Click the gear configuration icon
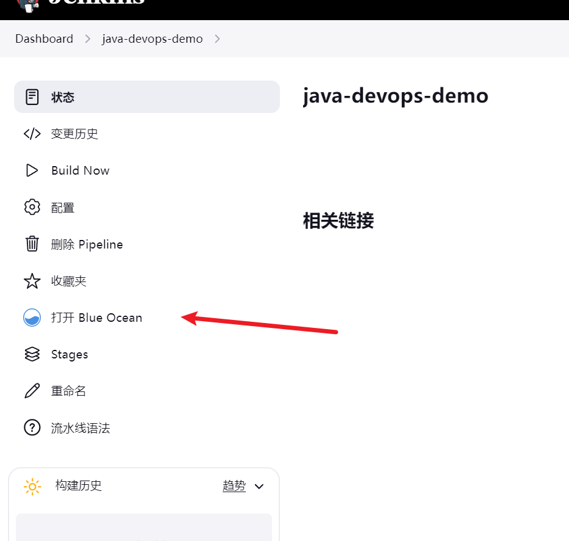This screenshot has height=541, width=569. click(32, 207)
